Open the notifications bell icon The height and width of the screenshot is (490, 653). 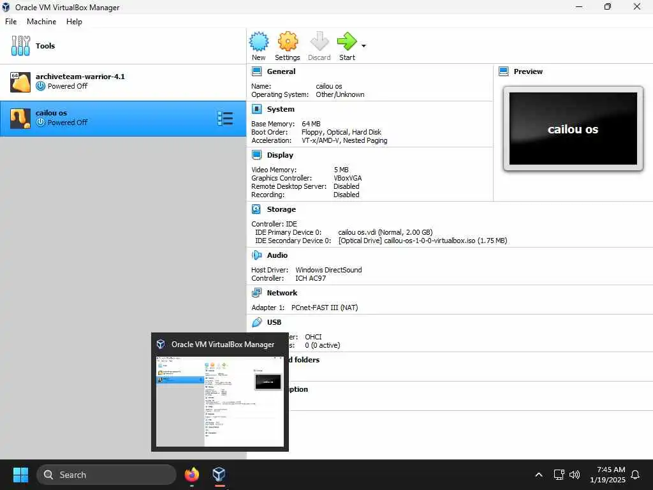(x=635, y=475)
